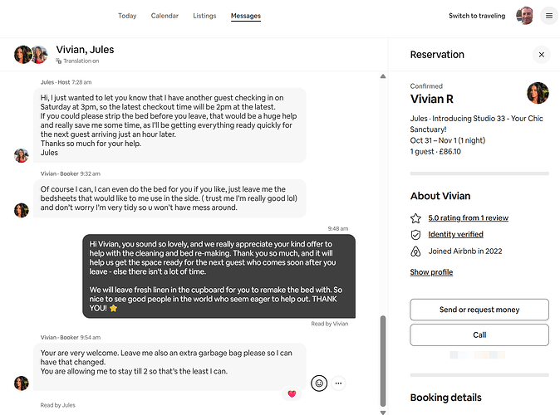Go to the Today tab
The height and width of the screenshot is (415, 560).
click(x=127, y=16)
